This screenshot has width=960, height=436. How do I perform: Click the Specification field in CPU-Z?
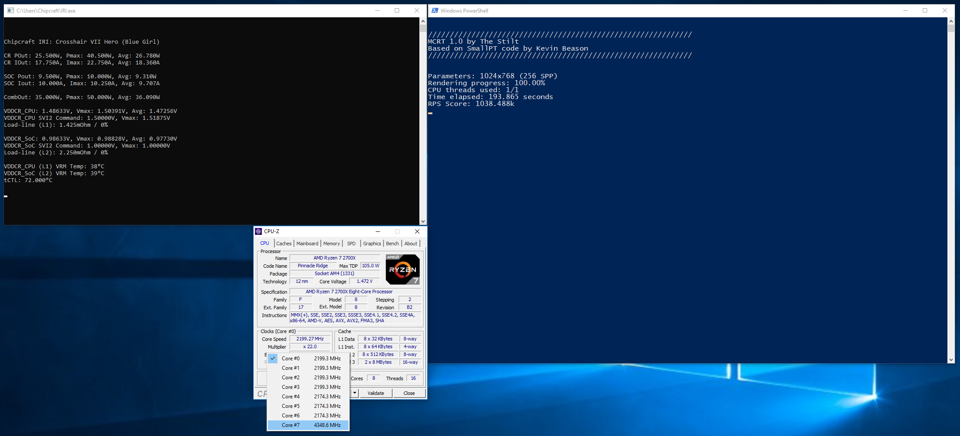355,292
